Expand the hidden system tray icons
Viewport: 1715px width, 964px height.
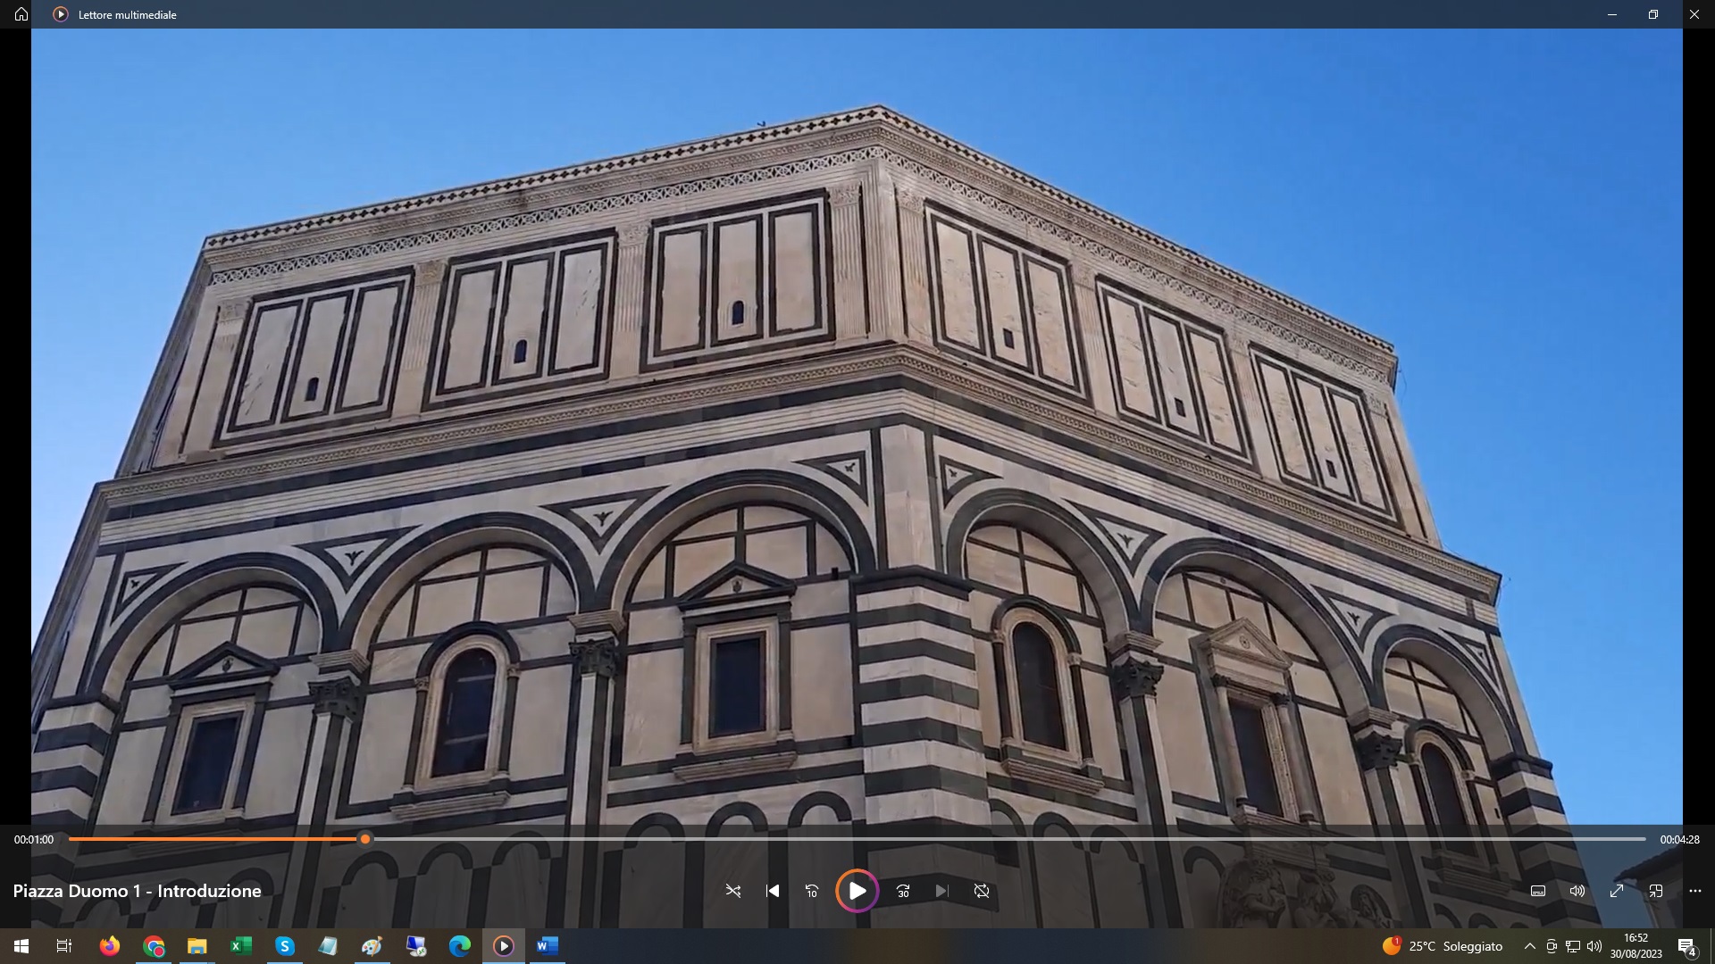click(x=1529, y=946)
